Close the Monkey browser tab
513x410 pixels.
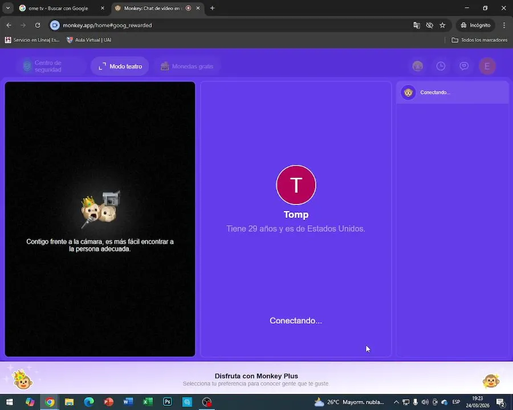[x=198, y=8]
